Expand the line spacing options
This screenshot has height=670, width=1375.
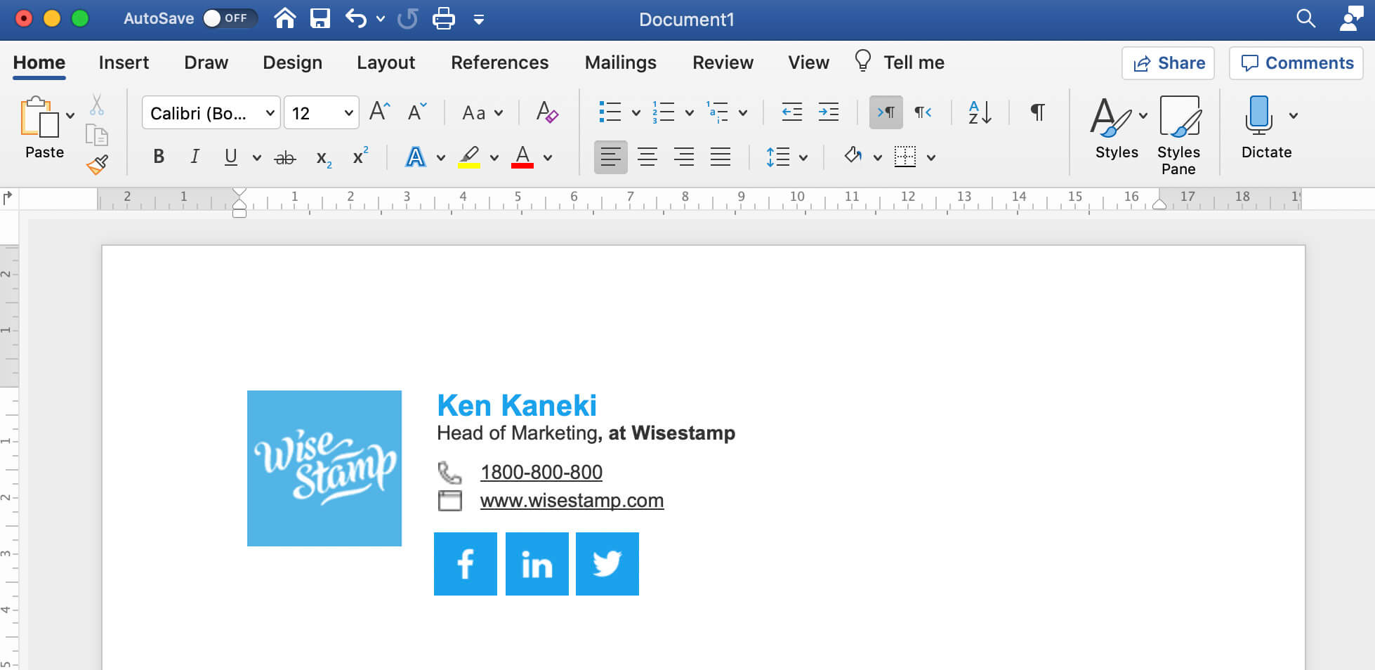click(804, 157)
